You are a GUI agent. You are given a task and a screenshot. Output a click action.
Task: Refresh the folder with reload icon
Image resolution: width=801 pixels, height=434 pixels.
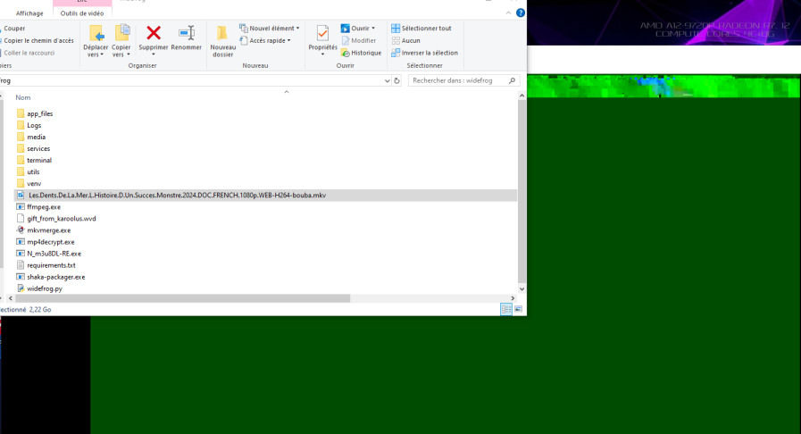(396, 80)
